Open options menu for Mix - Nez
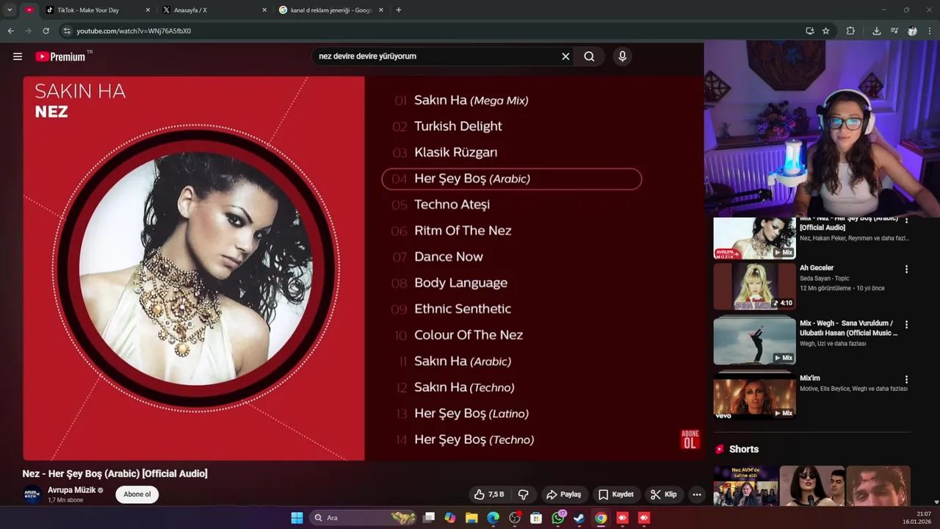 tap(906, 220)
